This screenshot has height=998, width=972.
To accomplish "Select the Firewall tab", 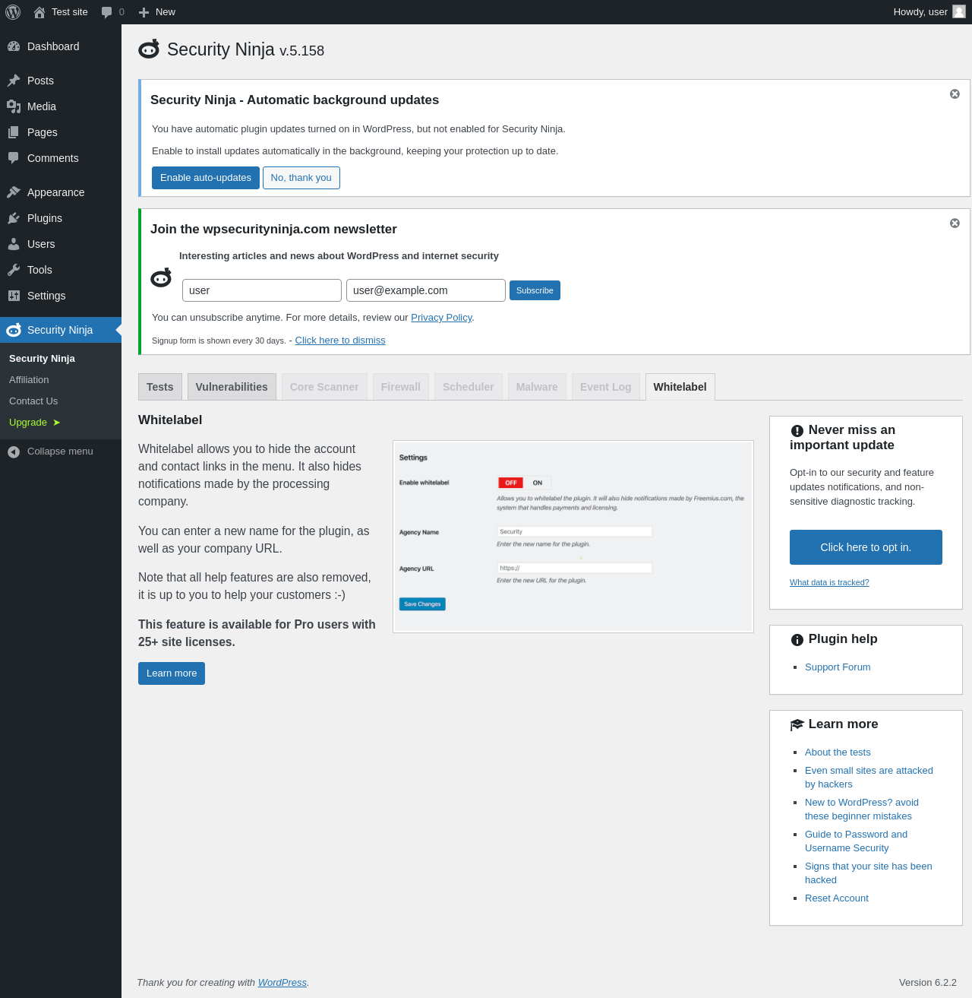I will coord(400,387).
